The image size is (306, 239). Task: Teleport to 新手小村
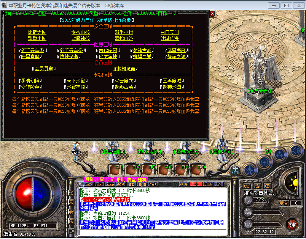(x=124, y=32)
